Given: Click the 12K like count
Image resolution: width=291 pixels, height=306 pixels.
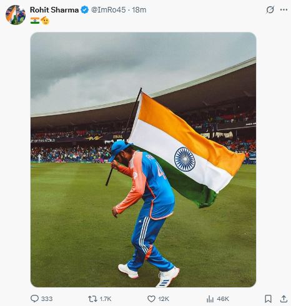Looking at the screenshot, I should point(164,299).
